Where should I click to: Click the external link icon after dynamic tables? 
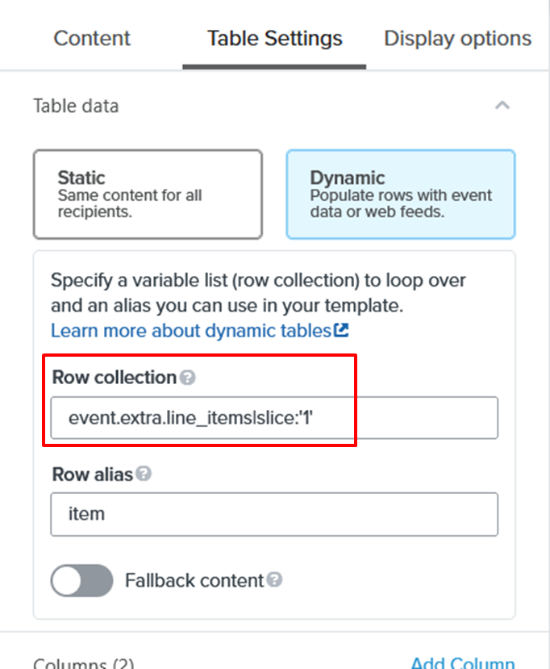tap(342, 330)
